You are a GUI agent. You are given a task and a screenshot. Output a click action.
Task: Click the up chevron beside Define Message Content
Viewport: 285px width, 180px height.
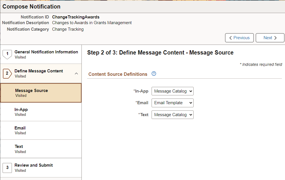[x=77, y=73]
